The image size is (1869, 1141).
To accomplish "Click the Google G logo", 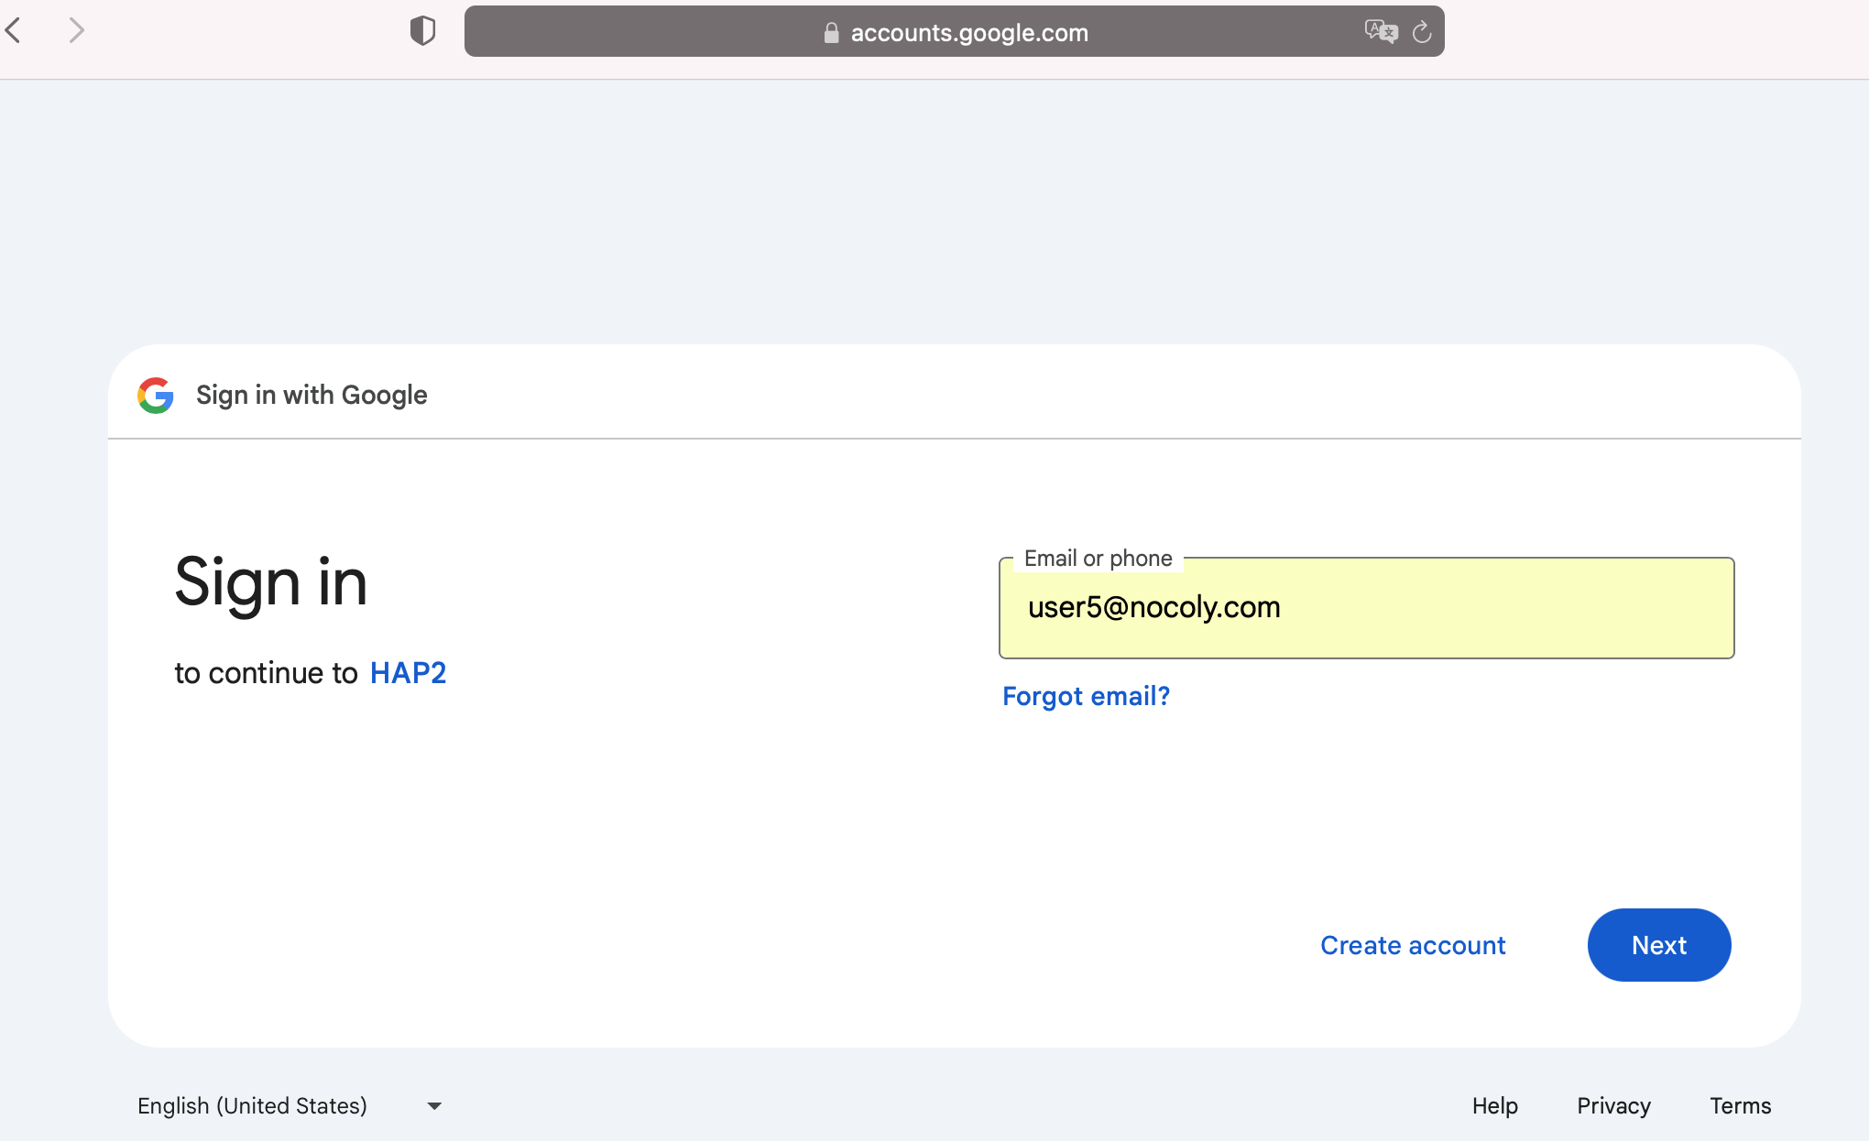I will (x=156, y=395).
